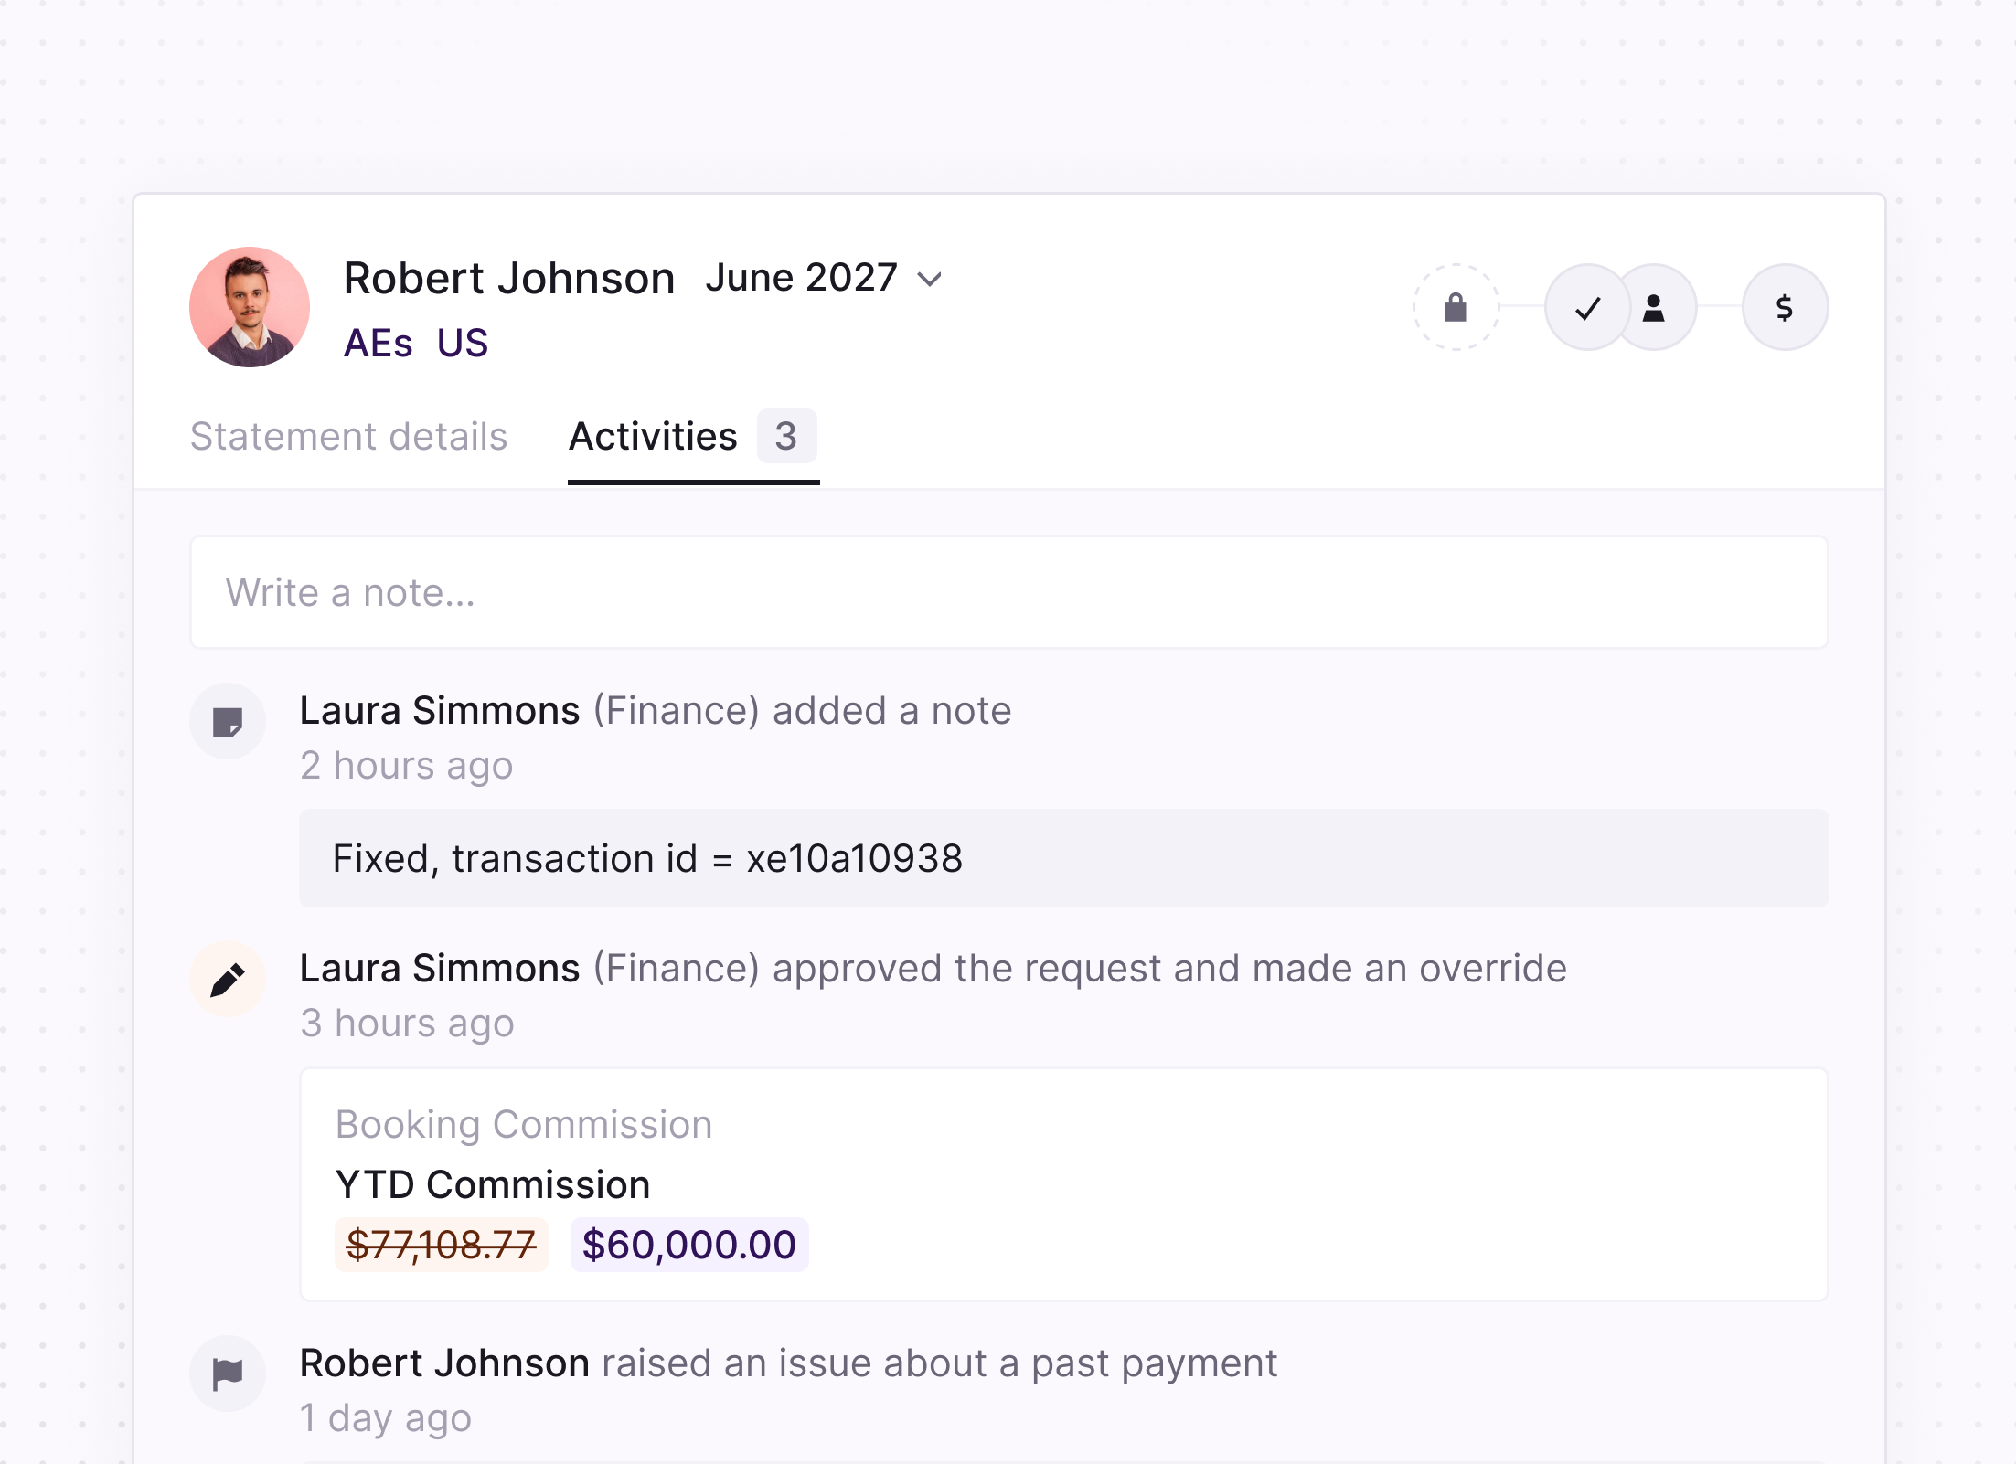
Task: Click the struck-through $77,108.77 value
Action: point(442,1245)
